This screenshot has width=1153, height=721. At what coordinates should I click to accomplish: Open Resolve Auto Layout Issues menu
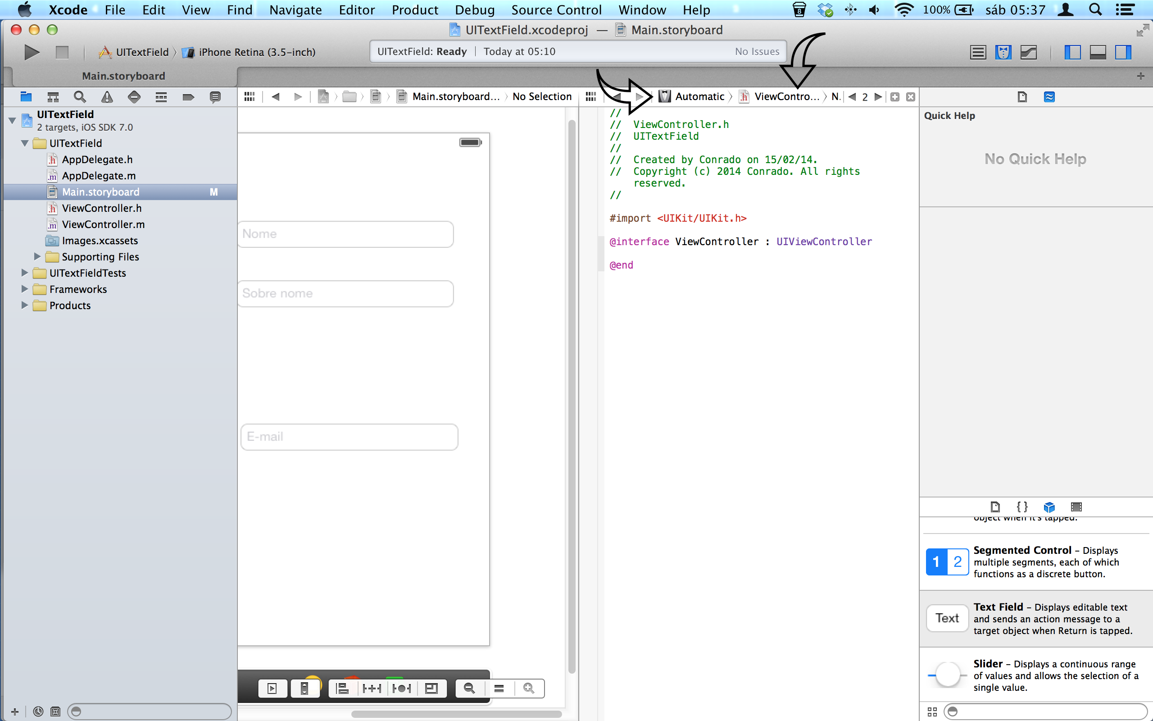click(x=402, y=688)
